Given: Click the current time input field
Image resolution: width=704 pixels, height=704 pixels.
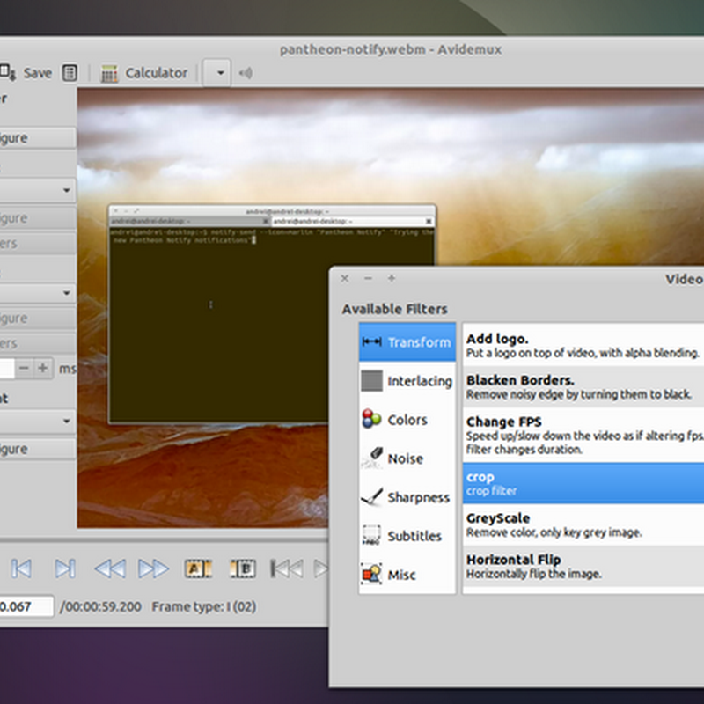Looking at the screenshot, I should coord(26,606).
